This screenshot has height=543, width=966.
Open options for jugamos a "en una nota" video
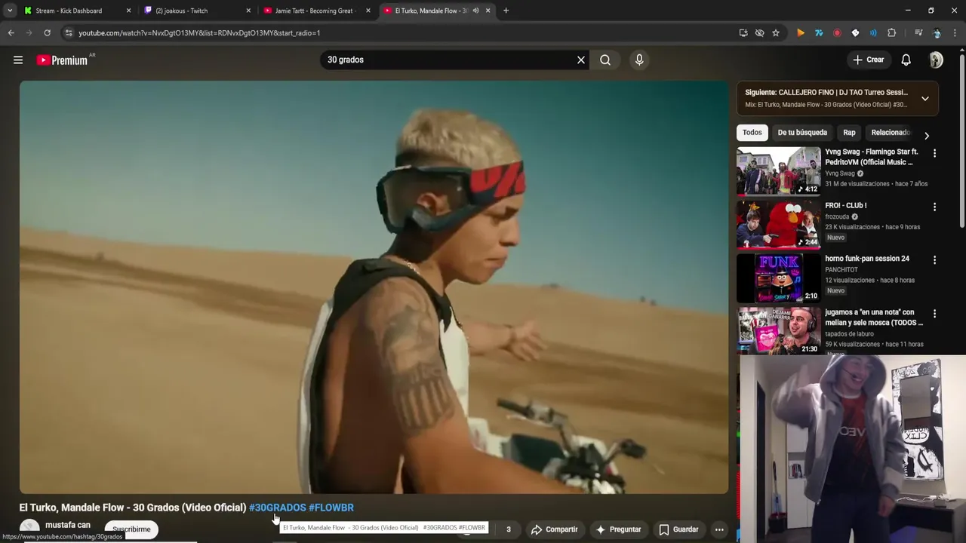[934, 314]
